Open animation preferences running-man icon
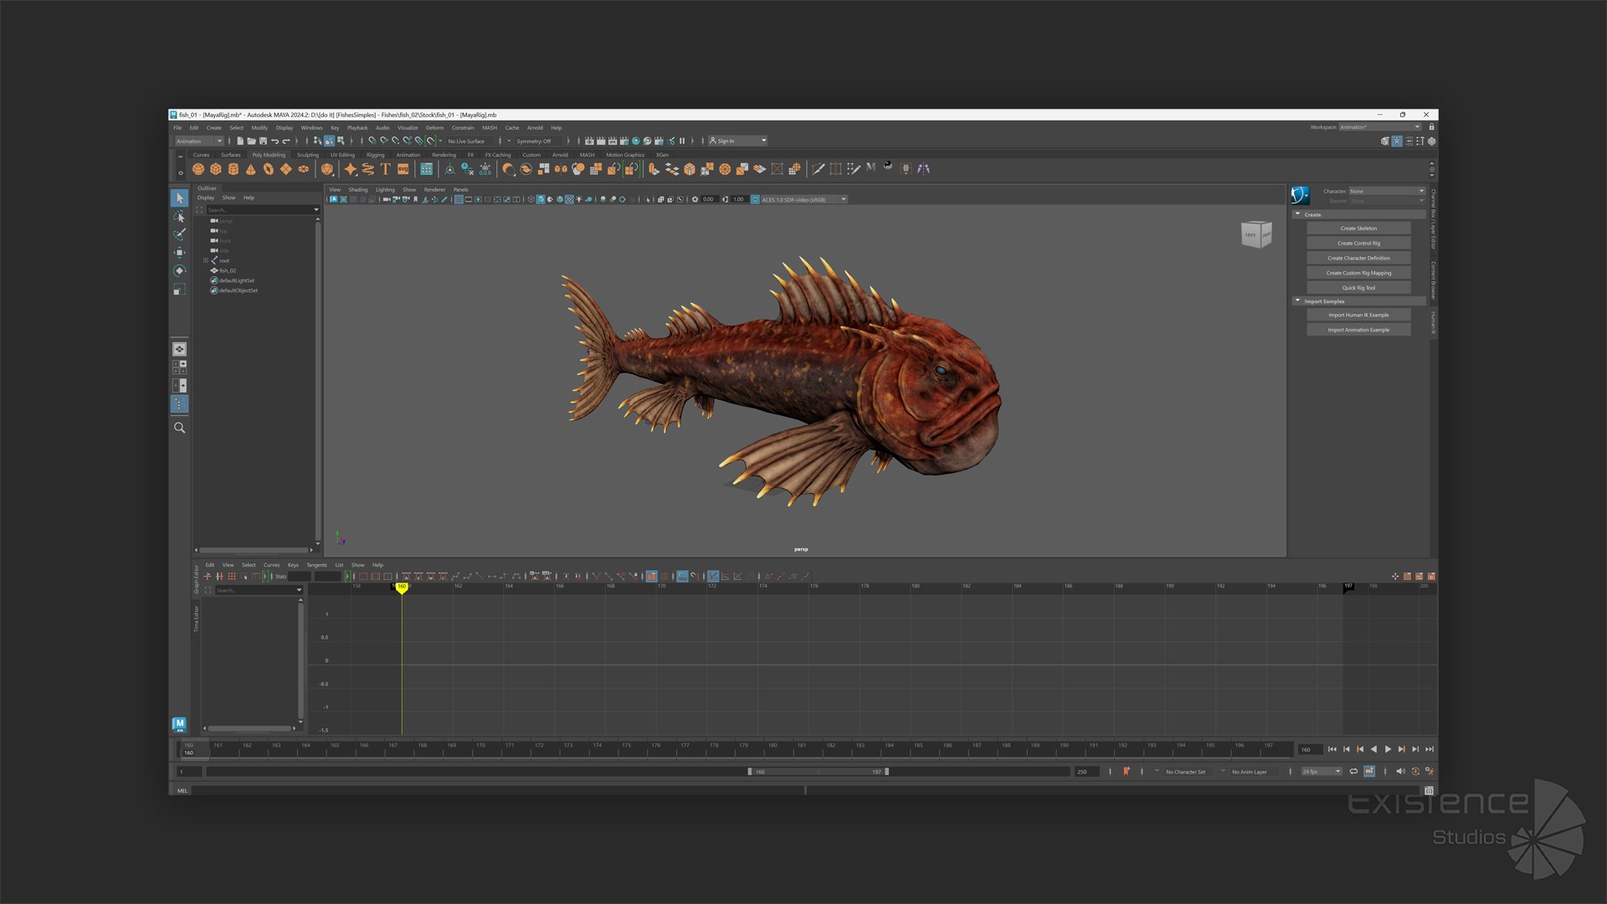This screenshot has width=1607, height=904. (1430, 772)
